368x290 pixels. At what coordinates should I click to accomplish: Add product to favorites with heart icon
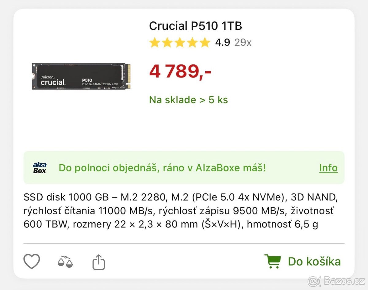point(32,262)
